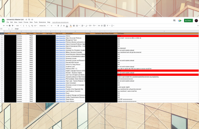Image resolution: width=199 pixels, height=129 pixels.
Task: Toggle strikethrough formatting
Action: click(64, 26)
